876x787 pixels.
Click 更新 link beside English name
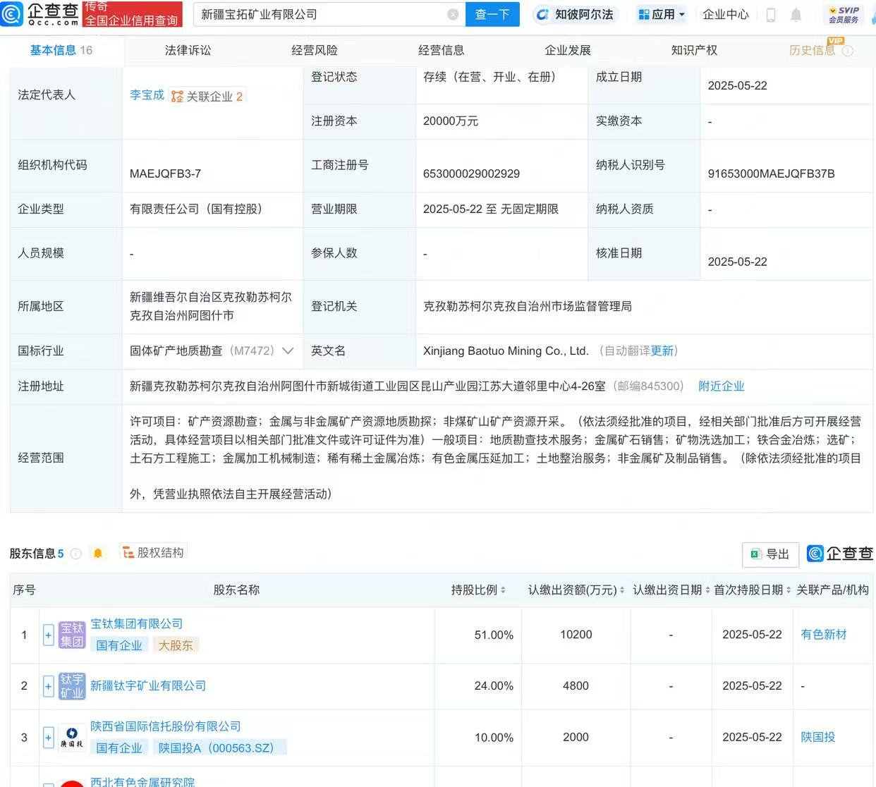(x=662, y=350)
